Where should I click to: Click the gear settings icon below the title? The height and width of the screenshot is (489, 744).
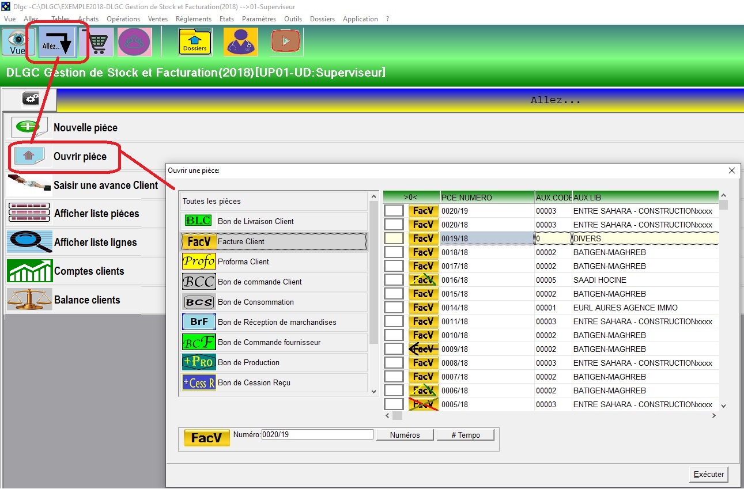point(30,100)
